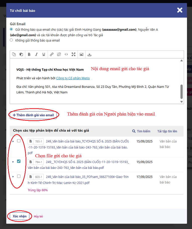The height and width of the screenshot is (229, 192).
Task: Check the checkbox for file 785-1
Action: coord(19,141)
